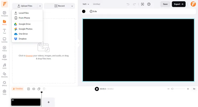This screenshot has height=107, width=198.
Task: Click the duplicate clip icon in timeline
Action: tap(39, 89)
